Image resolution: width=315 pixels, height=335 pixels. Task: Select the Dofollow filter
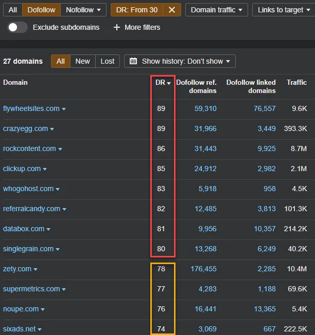[41, 10]
